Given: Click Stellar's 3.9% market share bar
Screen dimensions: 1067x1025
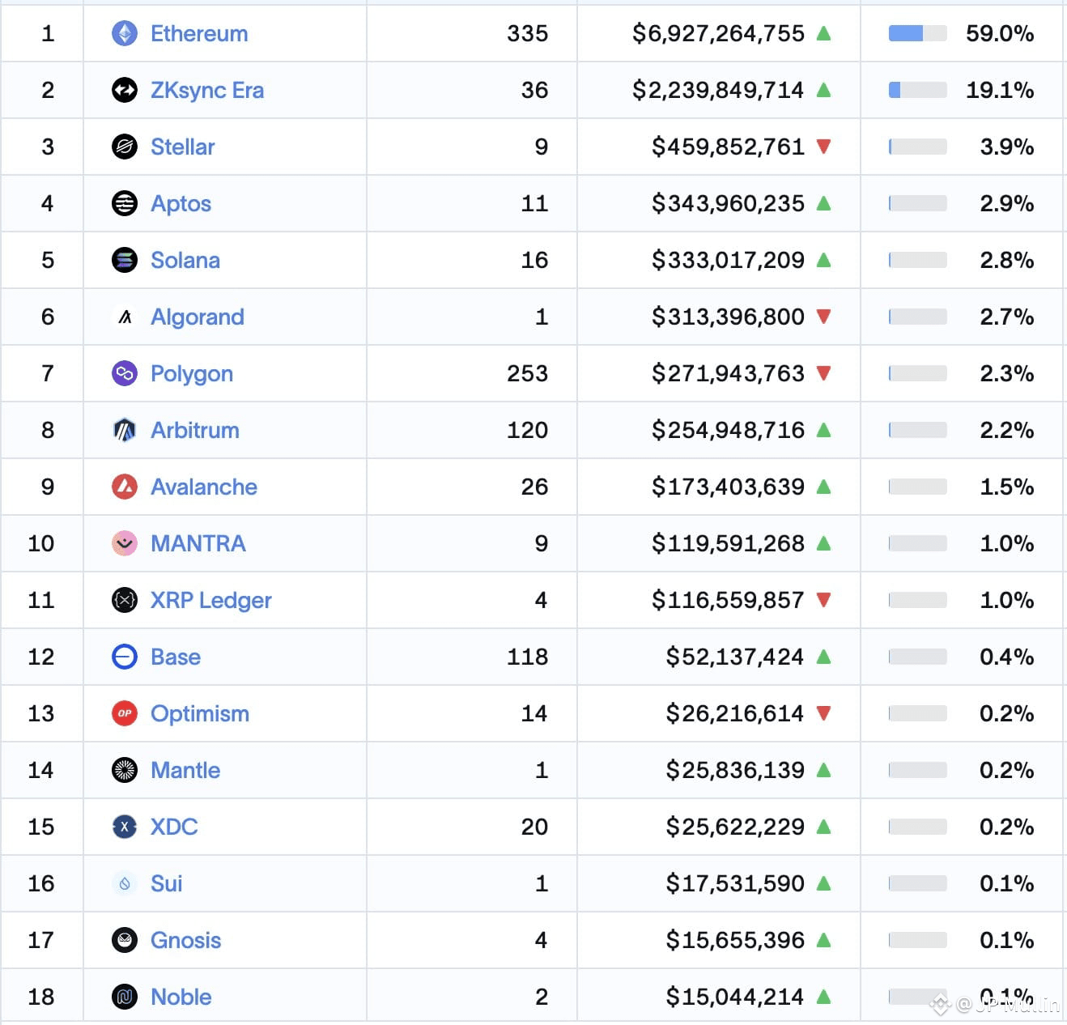Looking at the screenshot, I should coord(918,147).
